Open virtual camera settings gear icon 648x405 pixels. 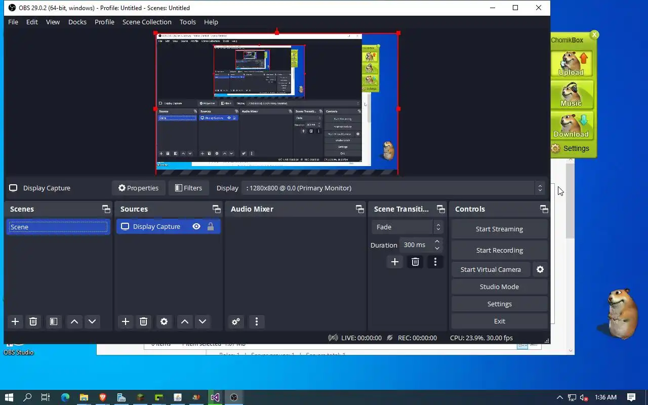point(540,269)
